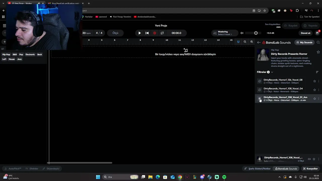This screenshot has height=181, width=322.
Task: Star the sound in the bottom preview player
Action: point(314,159)
